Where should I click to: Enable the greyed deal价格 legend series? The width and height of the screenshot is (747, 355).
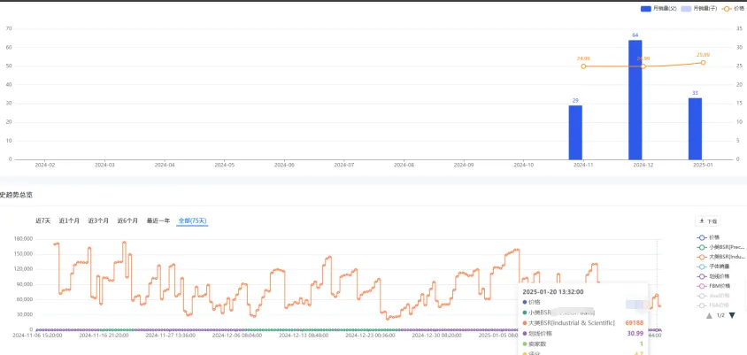(713, 296)
